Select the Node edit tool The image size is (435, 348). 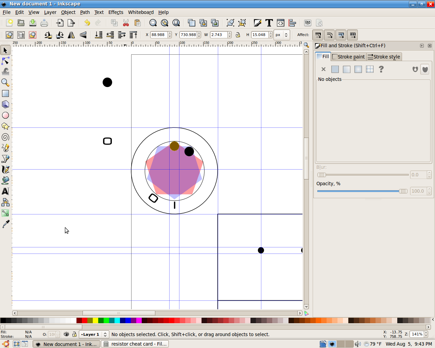click(5, 61)
